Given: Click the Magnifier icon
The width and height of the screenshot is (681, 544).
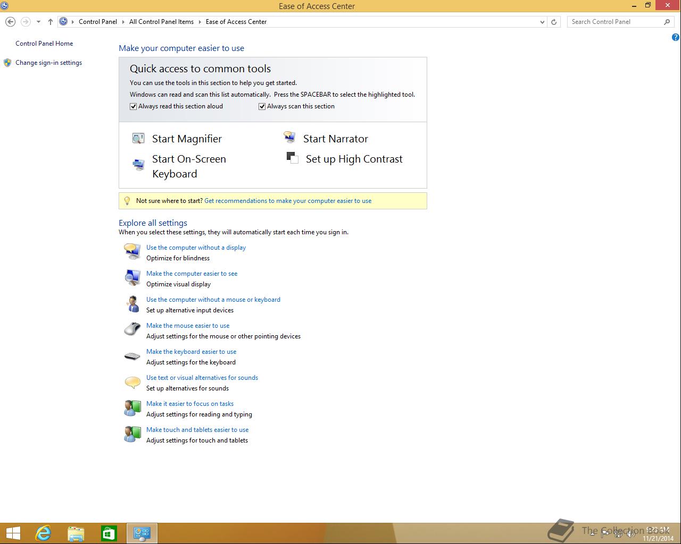Looking at the screenshot, I should coord(138,139).
